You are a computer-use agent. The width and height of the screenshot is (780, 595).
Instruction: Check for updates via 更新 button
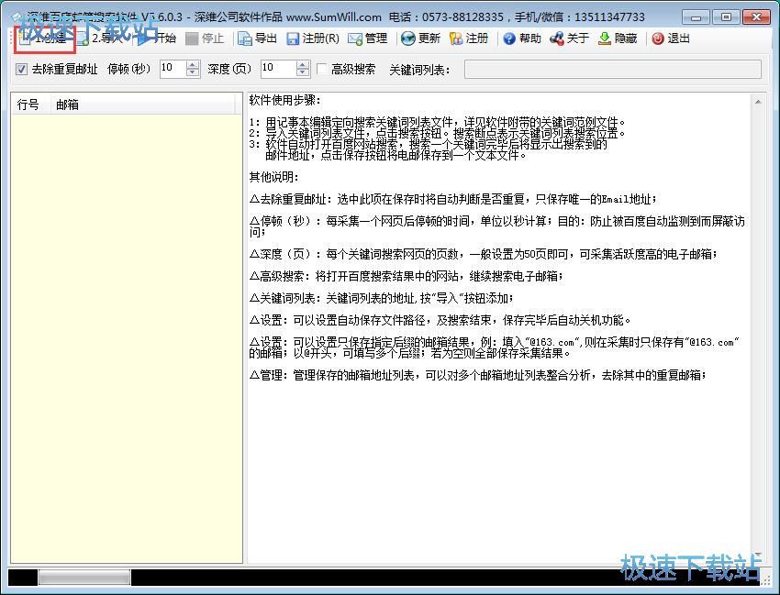421,39
